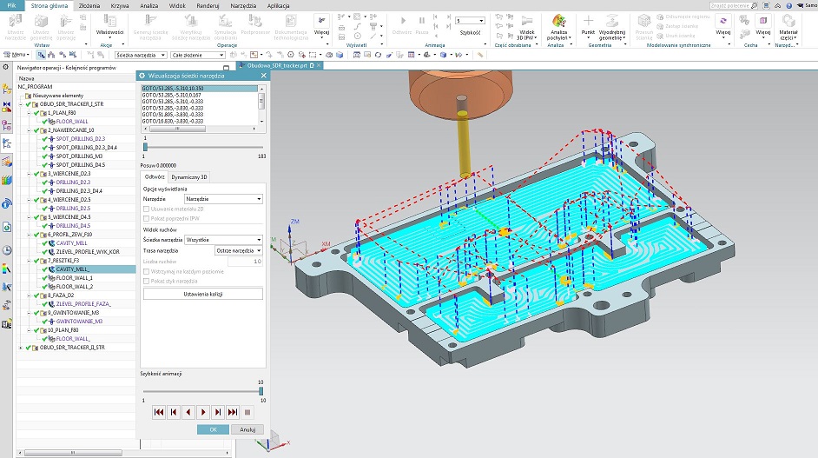Click the Punkt geometry icon
Screen dimensions: 818x458
pyautogui.click(x=588, y=22)
